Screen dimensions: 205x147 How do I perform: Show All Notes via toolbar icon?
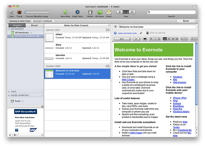click(100, 12)
